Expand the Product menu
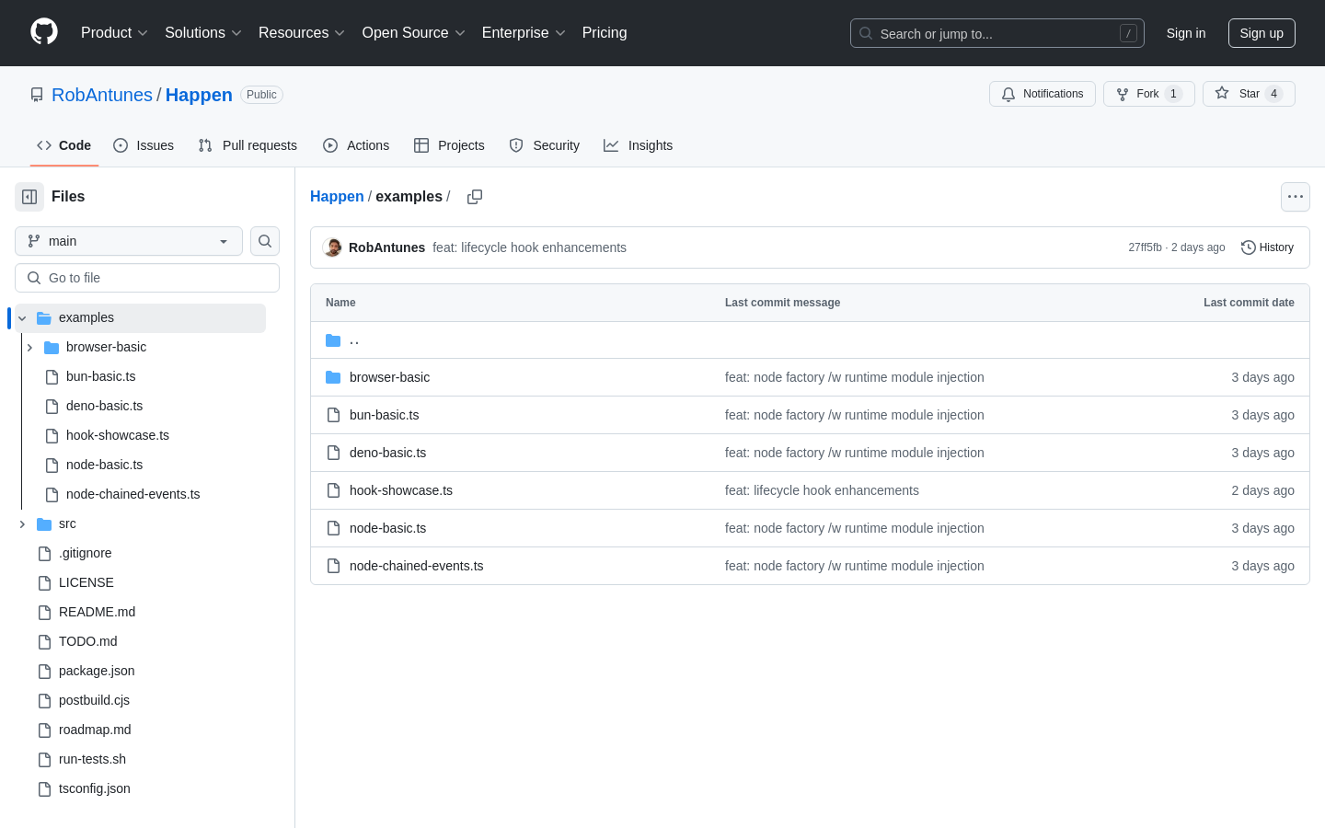The height and width of the screenshot is (828, 1325). point(114,32)
